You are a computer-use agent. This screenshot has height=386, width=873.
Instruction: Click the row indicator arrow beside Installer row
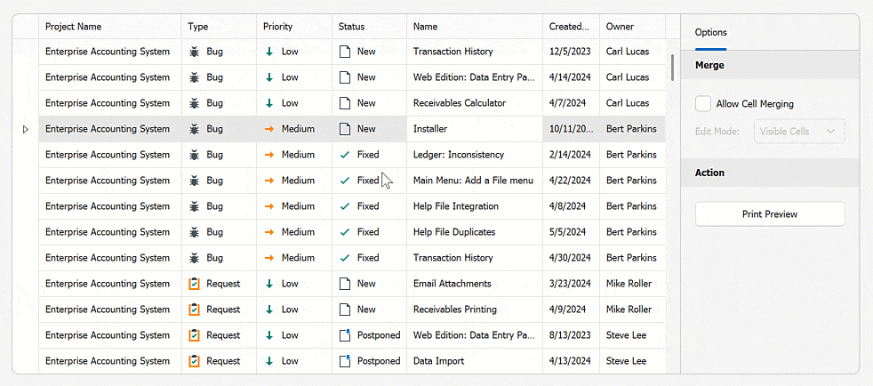(x=25, y=129)
